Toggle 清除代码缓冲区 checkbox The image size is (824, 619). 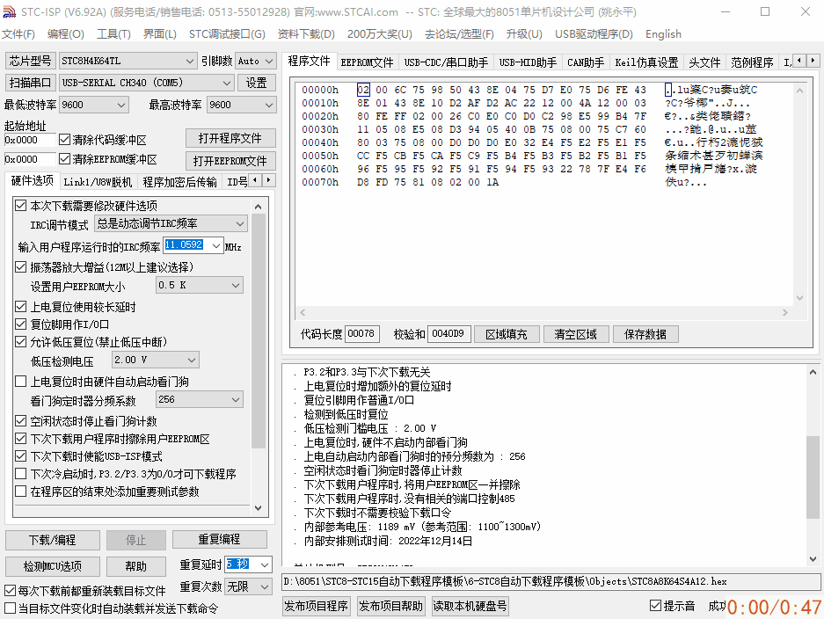[x=65, y=139]
